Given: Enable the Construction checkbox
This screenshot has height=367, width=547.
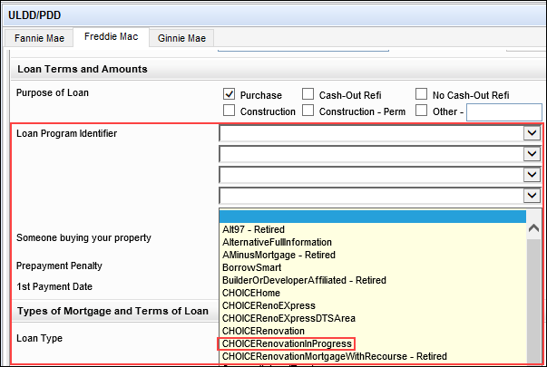Looking at the screenshot, I should (229, 111).
